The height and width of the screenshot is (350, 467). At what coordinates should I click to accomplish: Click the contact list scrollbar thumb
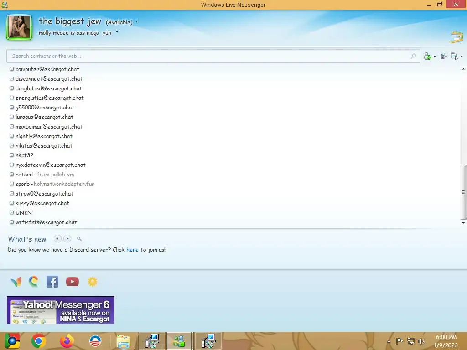pos(463,192)
